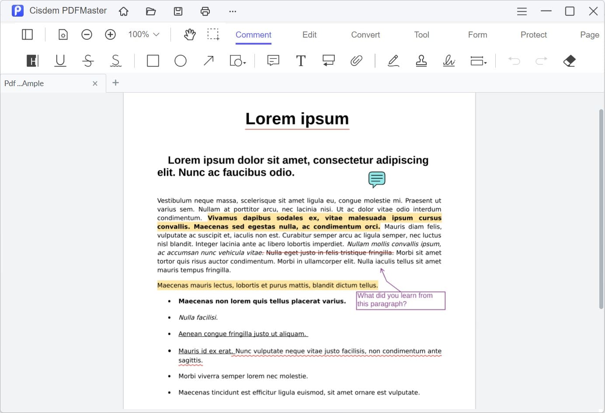
Task: Close the Pdf ...Ample document tab
Action: (95, 83)
